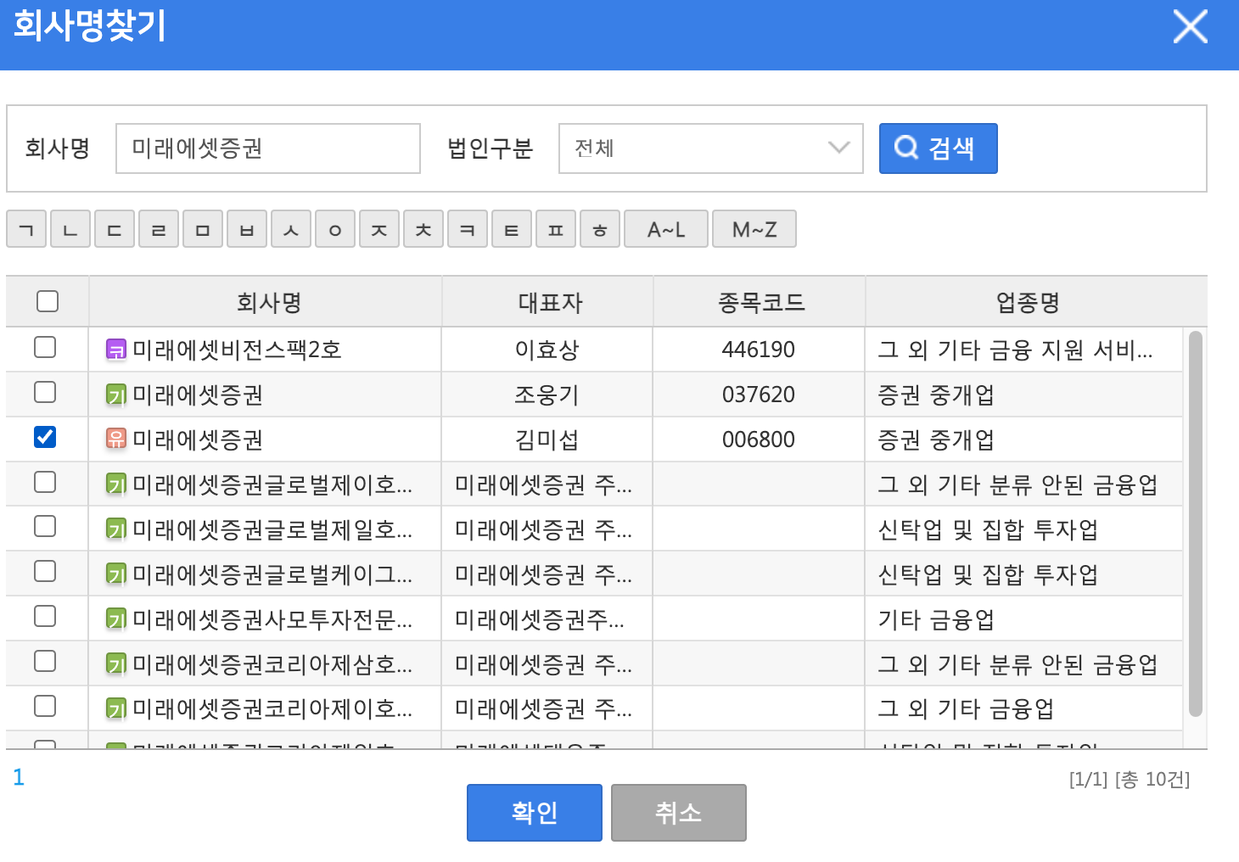
Task: Filter by initial consonant ㄴ
Action: point(70,229)
